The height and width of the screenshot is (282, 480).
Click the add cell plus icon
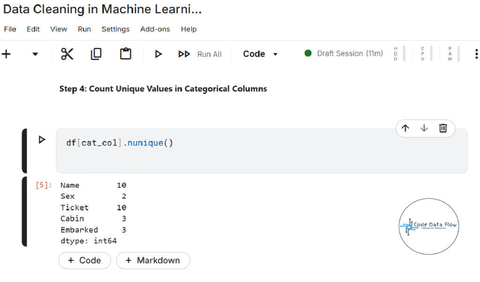[x=6, y=54]
